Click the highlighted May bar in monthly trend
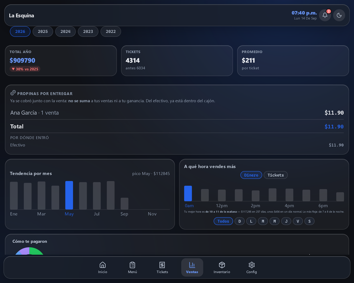This screenshot has width=354, height=283. [69, 195]
